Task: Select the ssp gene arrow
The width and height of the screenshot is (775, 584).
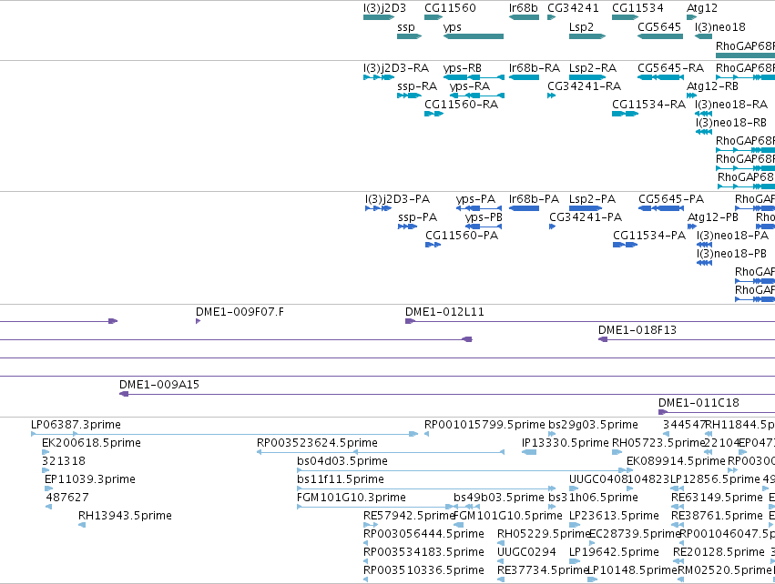Action: pyautogui.click(x=409, y=36)
